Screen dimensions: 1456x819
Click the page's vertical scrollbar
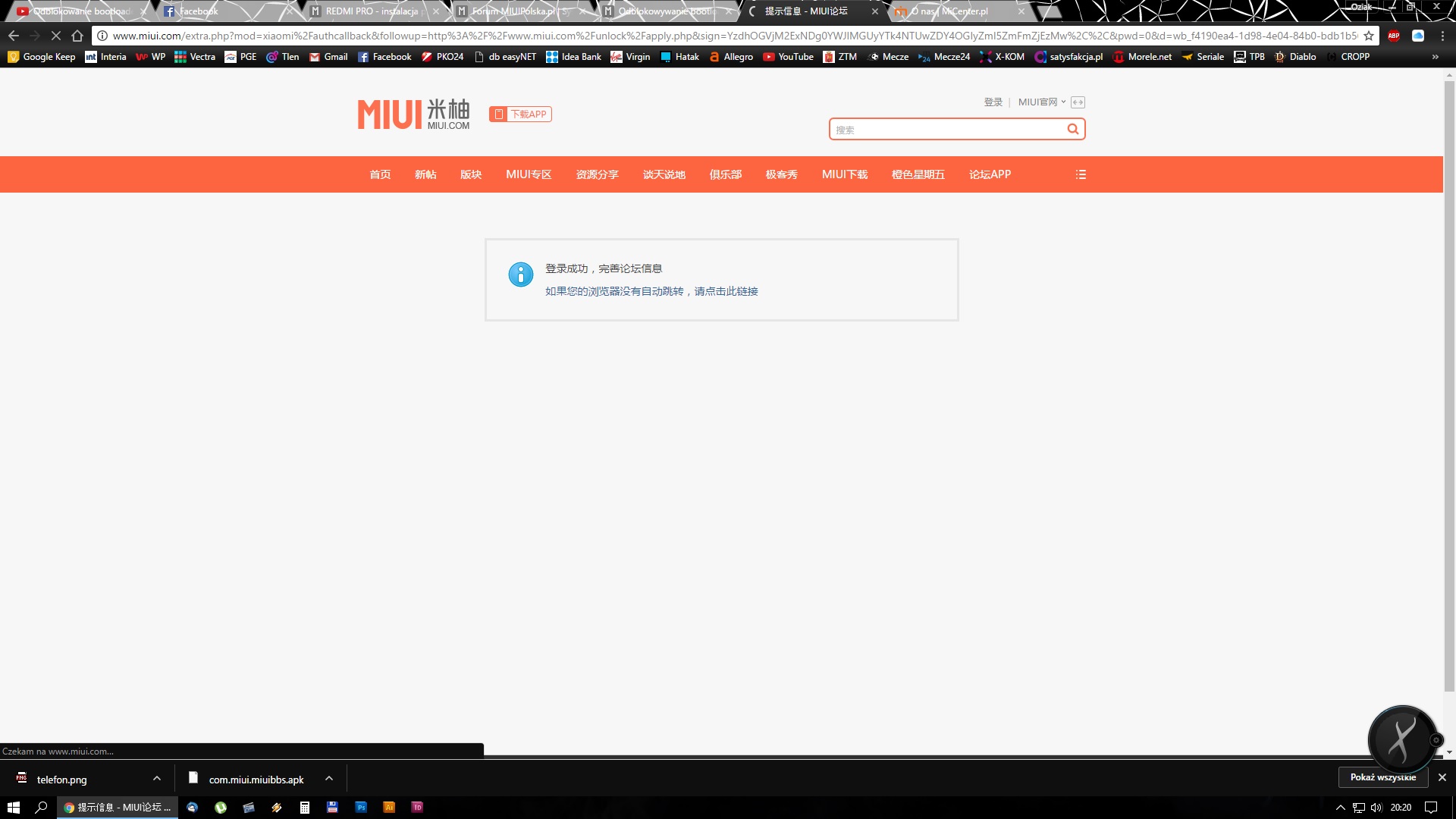coord(1449,379)
